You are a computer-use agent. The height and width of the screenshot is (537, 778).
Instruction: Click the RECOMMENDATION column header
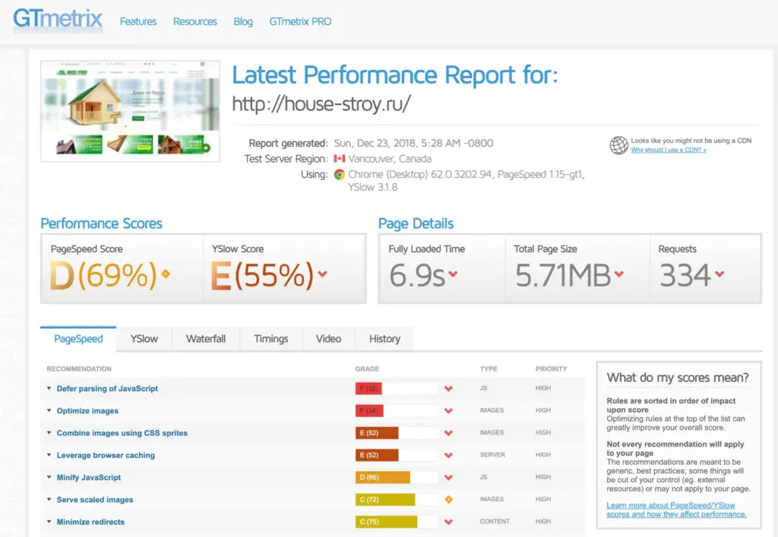pyautogui.click(x=79, y=369)
